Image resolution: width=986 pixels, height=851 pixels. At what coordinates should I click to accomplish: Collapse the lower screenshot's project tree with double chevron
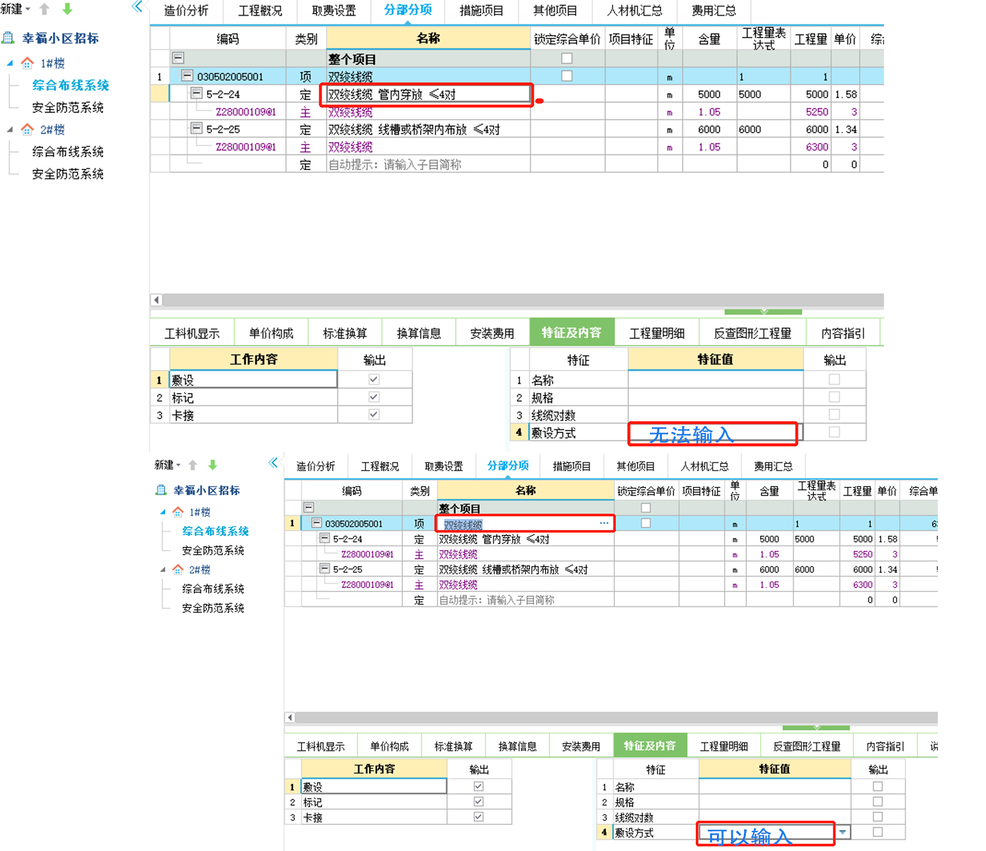coord(273,463)
